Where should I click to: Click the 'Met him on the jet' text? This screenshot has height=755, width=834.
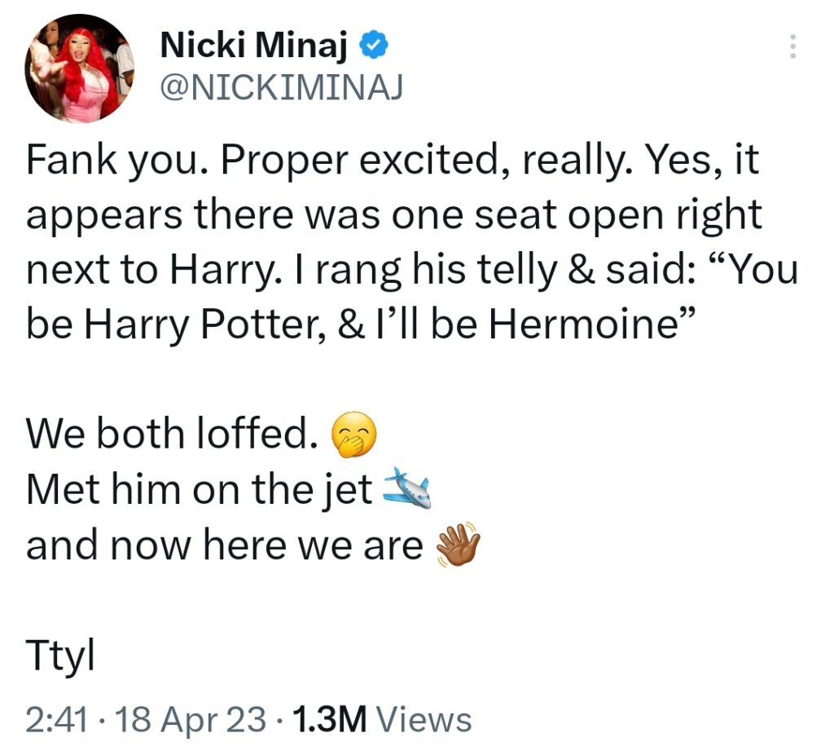[200, 490]
